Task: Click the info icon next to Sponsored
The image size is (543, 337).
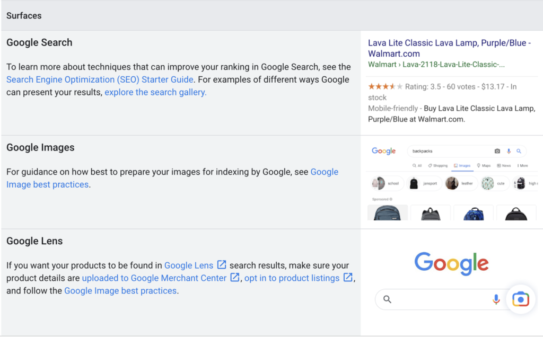Action: click(x=391, y=199)
